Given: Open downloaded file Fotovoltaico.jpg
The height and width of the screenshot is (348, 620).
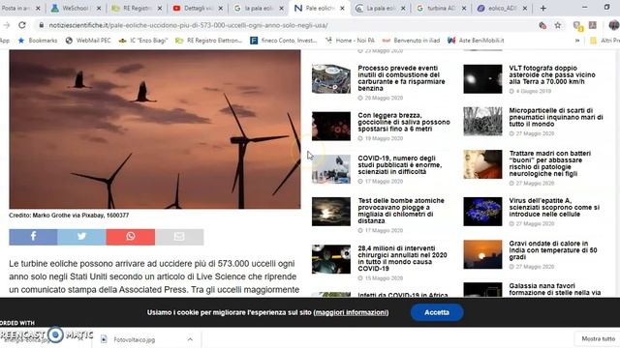Looking at the screenshot, I should tap(135, 339).
